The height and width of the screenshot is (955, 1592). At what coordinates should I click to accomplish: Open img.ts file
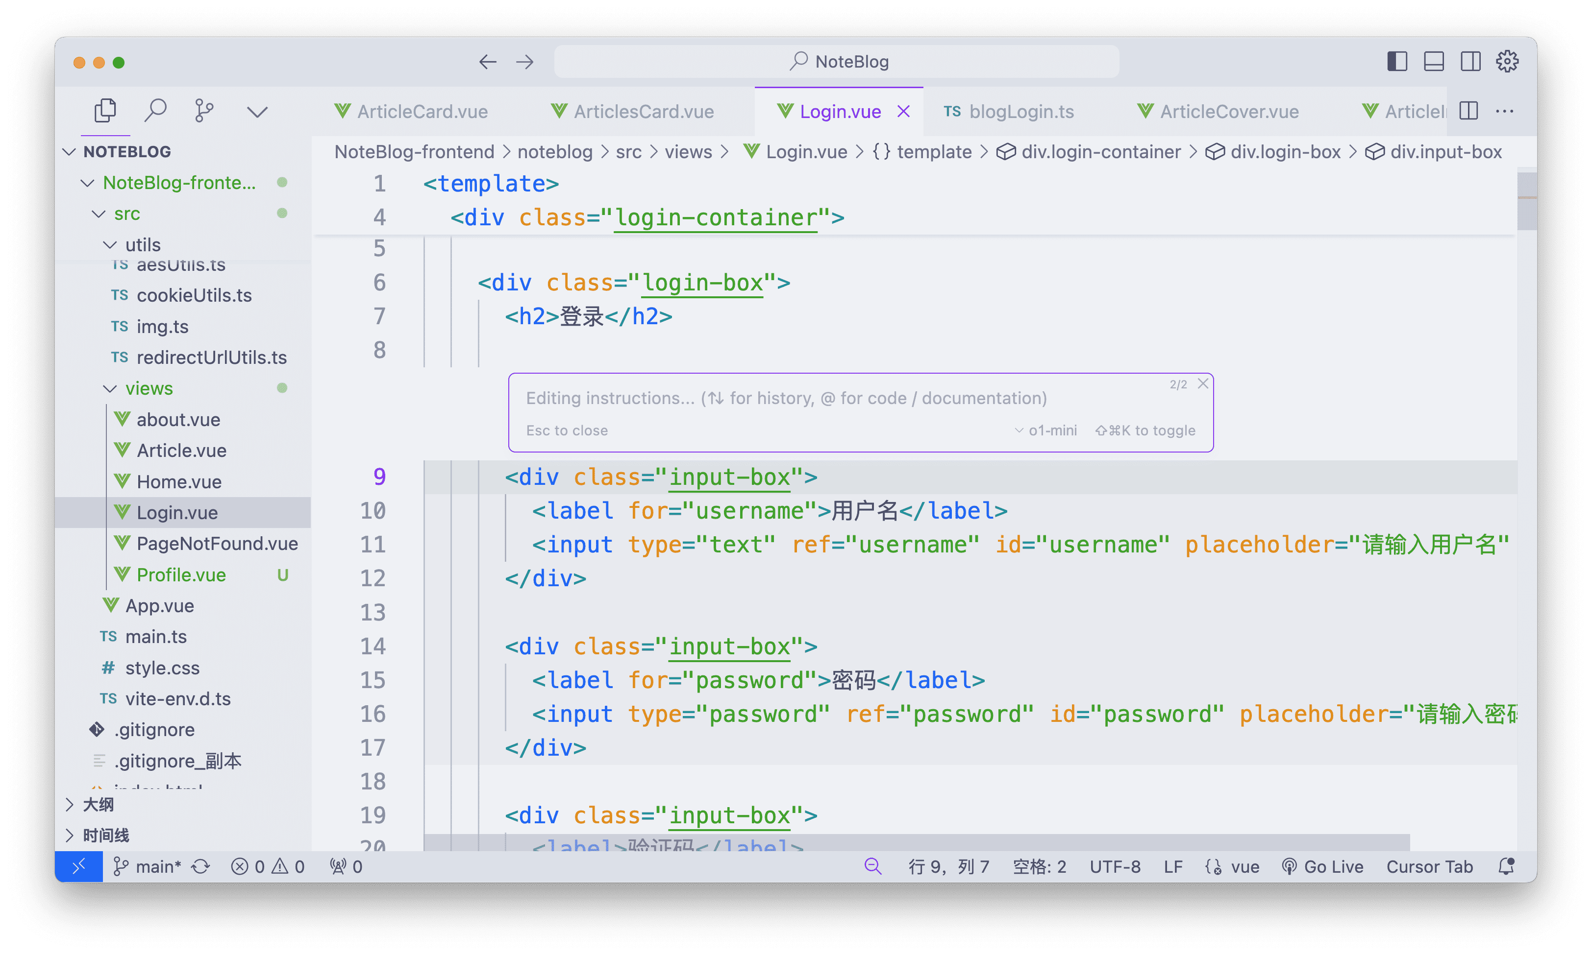point(183,326)
